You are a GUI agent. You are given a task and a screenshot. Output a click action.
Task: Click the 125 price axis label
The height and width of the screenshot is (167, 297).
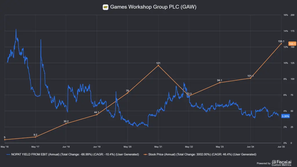click(x=292, y=63)
